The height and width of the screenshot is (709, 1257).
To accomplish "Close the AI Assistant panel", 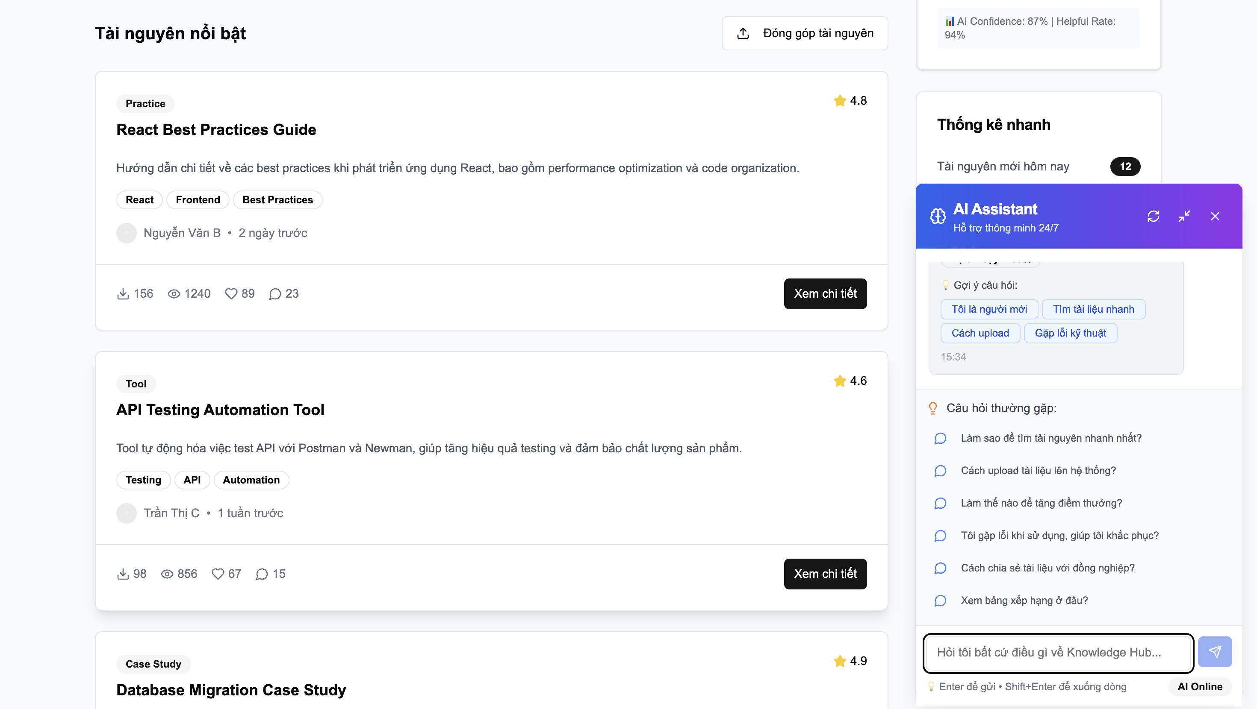I will tap(1215, 216).
